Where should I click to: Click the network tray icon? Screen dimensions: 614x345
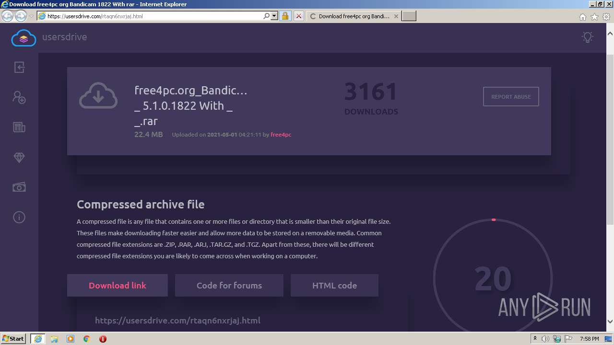point(557,339)
